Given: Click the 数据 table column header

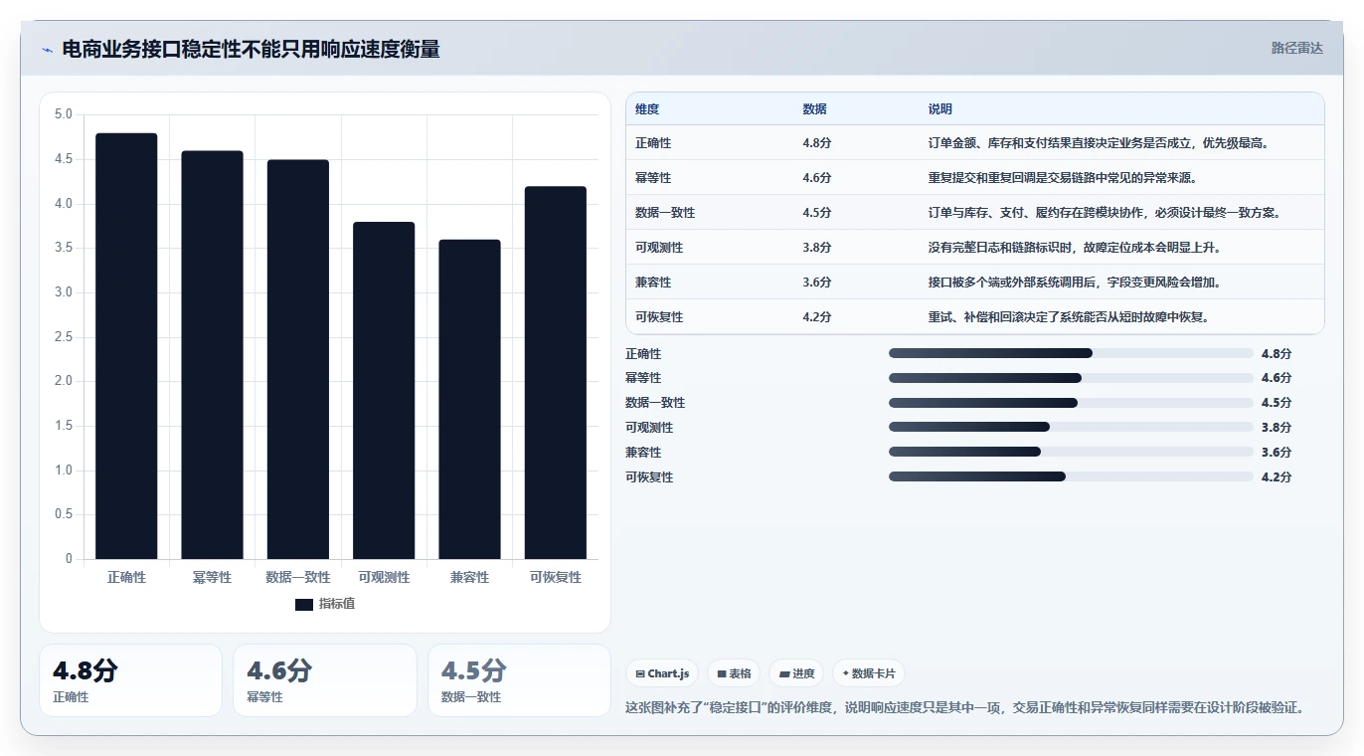Looking at the screenshot, I should (x=814, y=108).
